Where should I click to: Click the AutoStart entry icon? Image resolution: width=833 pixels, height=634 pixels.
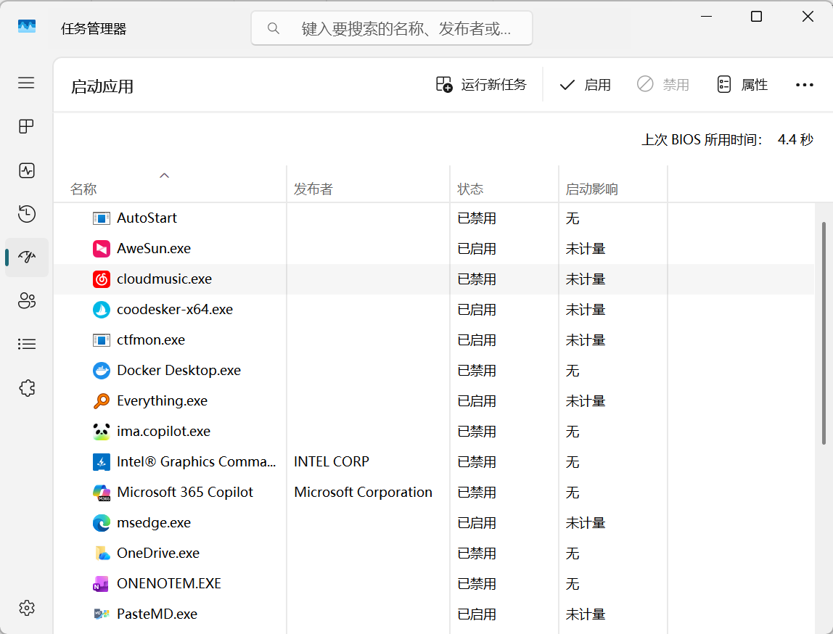click(x=102, y=218)
